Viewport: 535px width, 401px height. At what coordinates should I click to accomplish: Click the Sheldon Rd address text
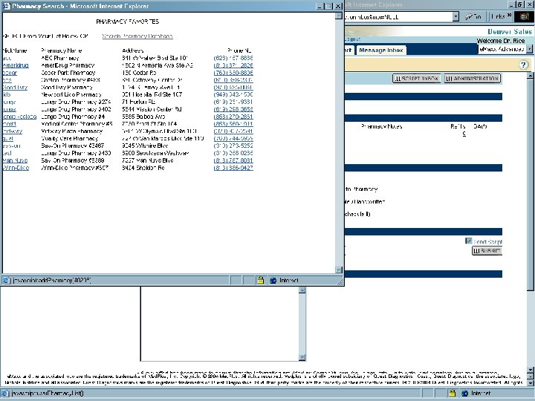coord(143,168)
